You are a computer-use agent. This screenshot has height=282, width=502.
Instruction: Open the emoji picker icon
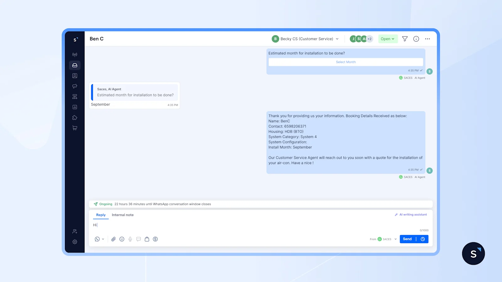point(122,239)
